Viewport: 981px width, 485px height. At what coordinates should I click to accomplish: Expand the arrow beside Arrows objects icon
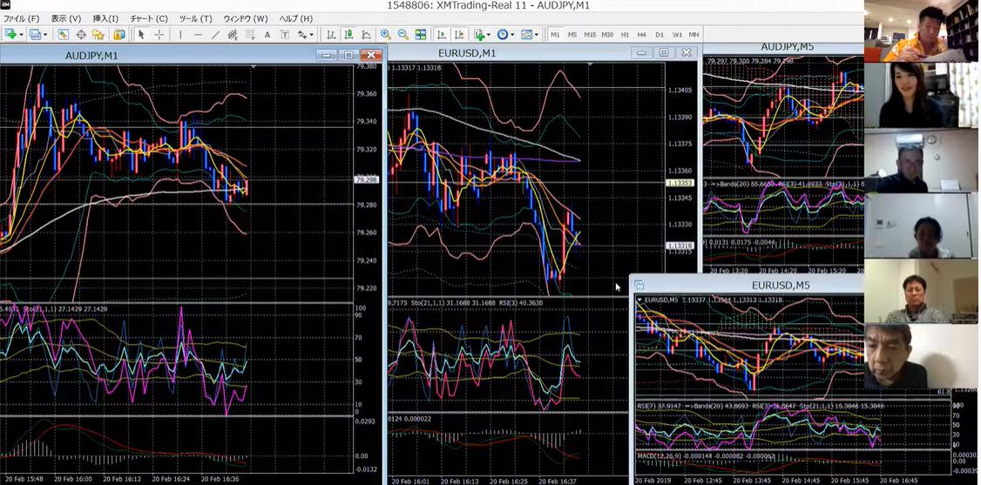tap(311, 34)
